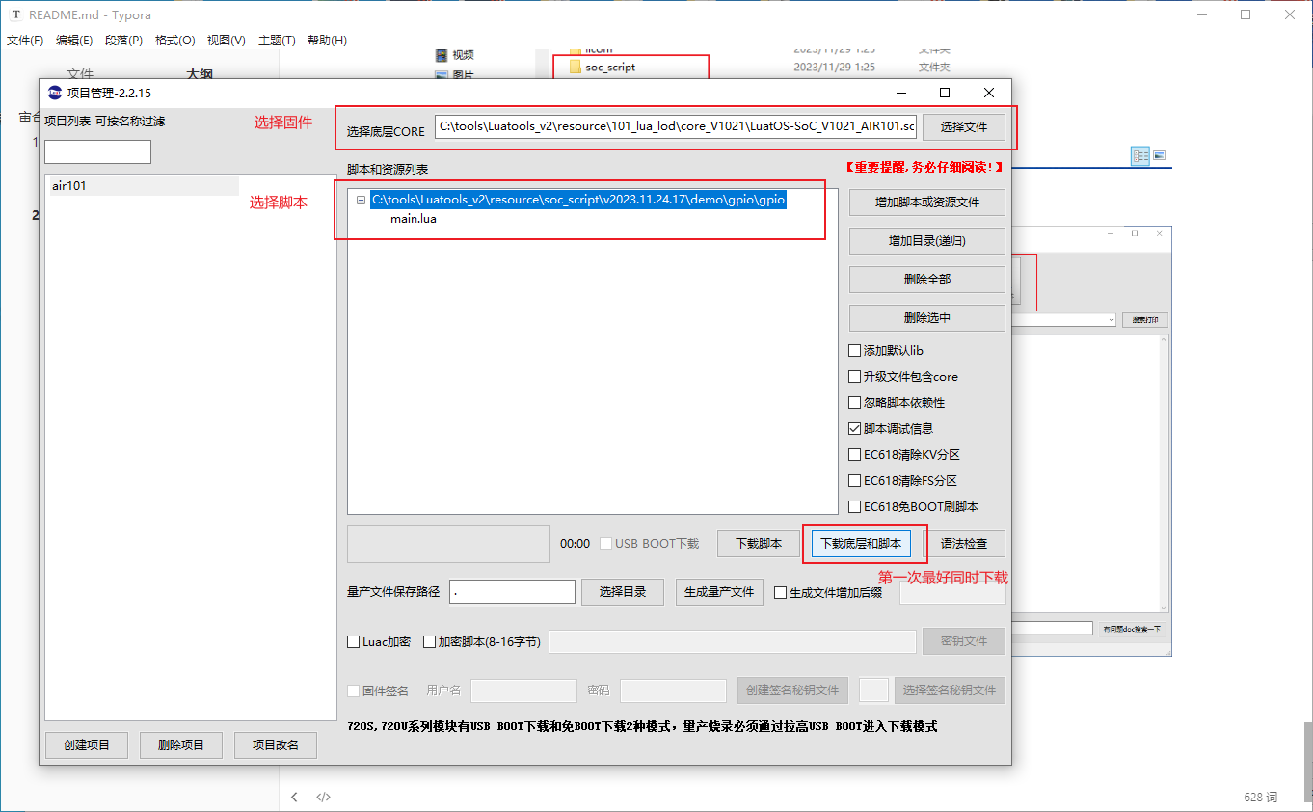
Task: Tick the Luac加密 checkbox
Action: (354, 642)
